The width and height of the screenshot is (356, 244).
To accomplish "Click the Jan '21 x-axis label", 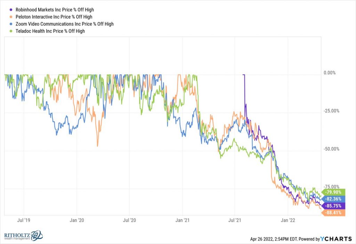I will coord(182,220).
